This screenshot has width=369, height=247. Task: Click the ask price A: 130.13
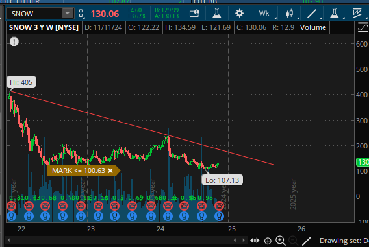click(166, 16)
